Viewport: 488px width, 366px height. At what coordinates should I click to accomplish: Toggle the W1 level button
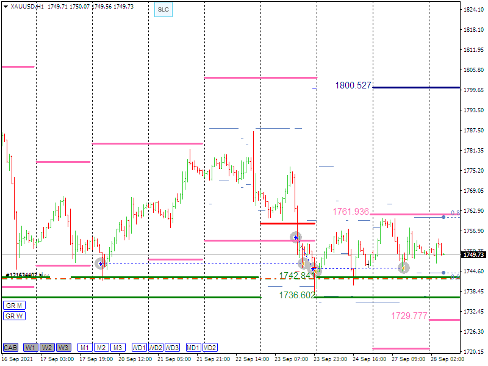coord(30,348)
